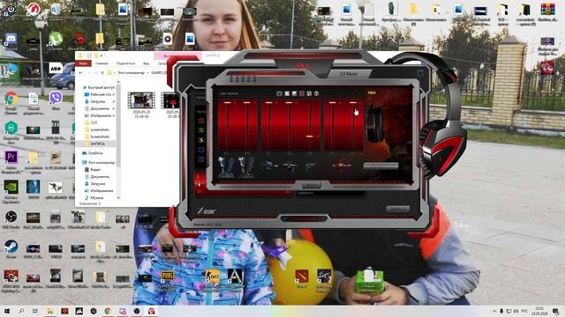Open the Поделиться ribbon tab in Explorer
Viewport: 565px width, 317px height.
click(x=125, y=63)
